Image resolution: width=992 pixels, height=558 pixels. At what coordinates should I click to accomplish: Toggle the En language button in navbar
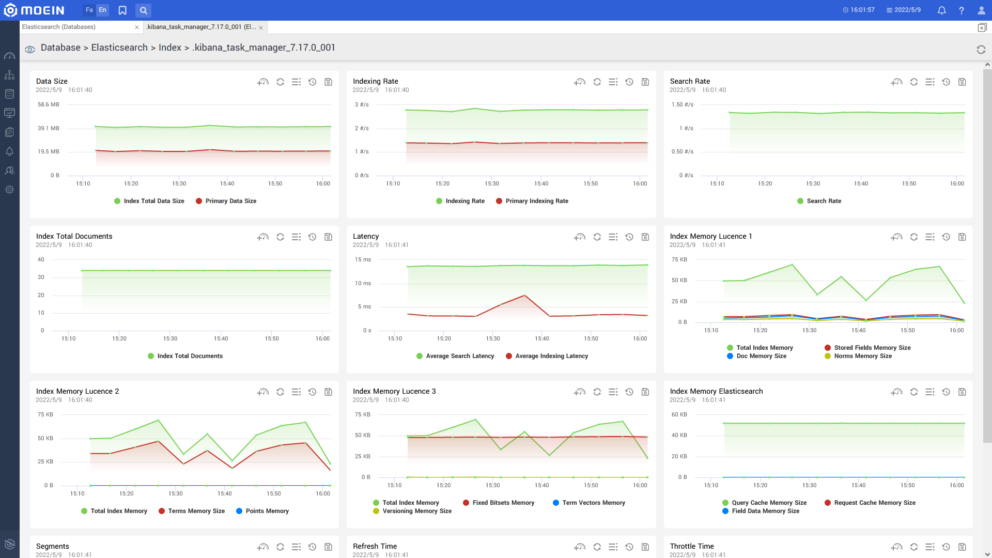tap(103, 9)
